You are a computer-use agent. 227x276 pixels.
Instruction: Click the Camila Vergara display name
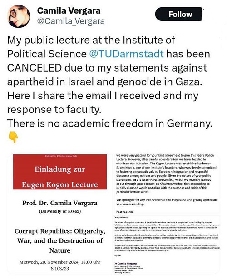point(69,11)
